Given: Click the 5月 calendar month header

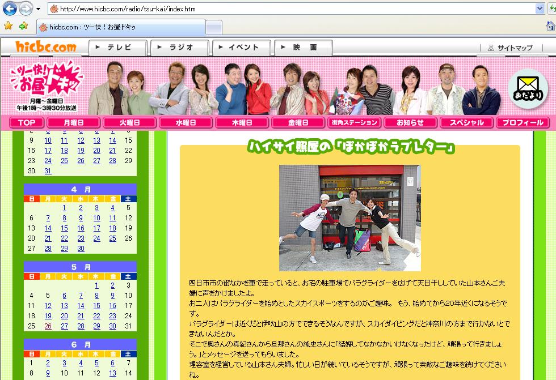Looking at the screenshot, I should point(80,267).
